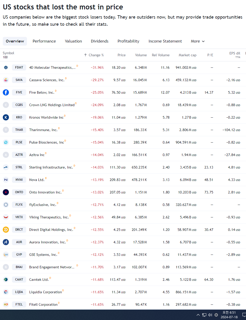The image size is (246, 320).
Task: Open Tharimmune, Inc. company link
Action: 43,130
